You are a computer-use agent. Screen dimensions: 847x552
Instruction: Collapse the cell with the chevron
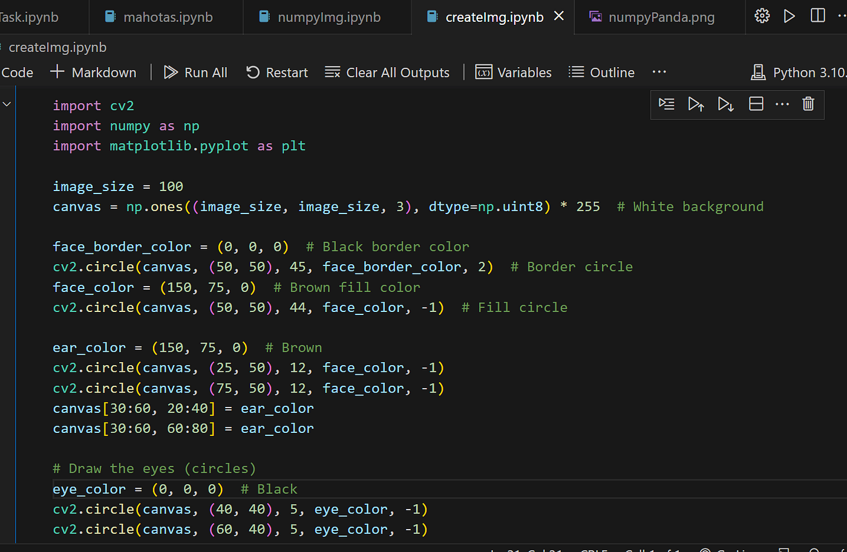[7, 103]
